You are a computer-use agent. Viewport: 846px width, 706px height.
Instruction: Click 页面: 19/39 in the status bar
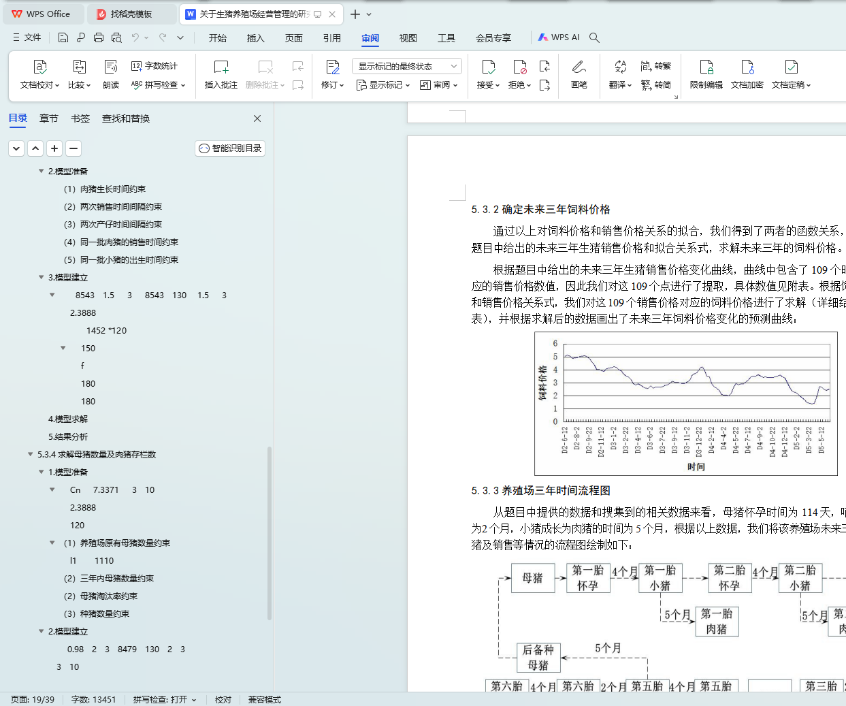pyautogui.click(x=33, y=699)
